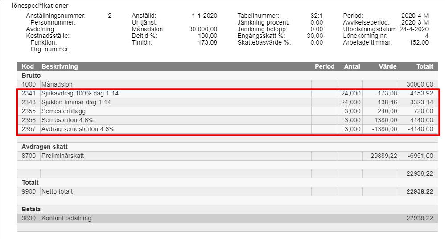Click the Kod column header

28,67
